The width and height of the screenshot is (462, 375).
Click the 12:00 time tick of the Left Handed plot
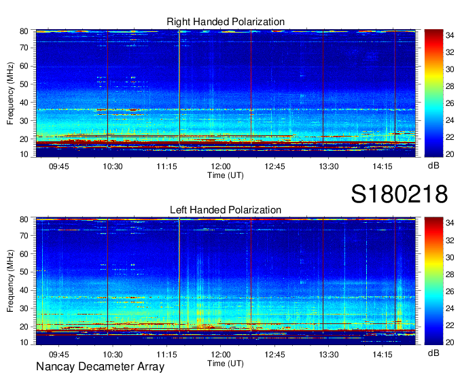221,355
